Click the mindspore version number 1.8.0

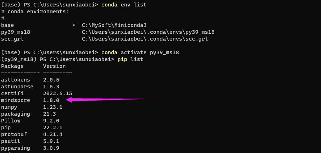(51, 100)
